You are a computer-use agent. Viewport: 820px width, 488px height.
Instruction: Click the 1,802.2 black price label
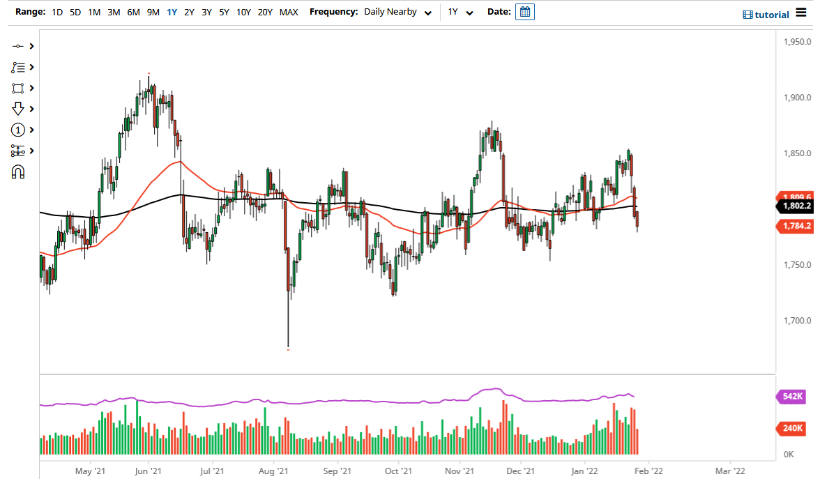(795, 206)
